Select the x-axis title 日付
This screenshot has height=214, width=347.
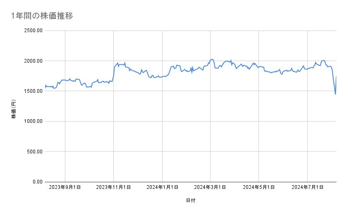(191, 200)
